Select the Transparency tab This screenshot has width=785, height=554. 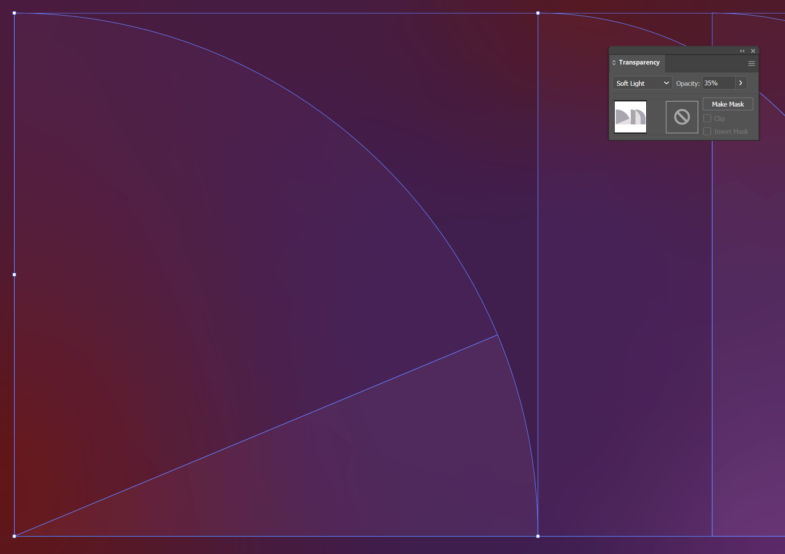(639, 63)
